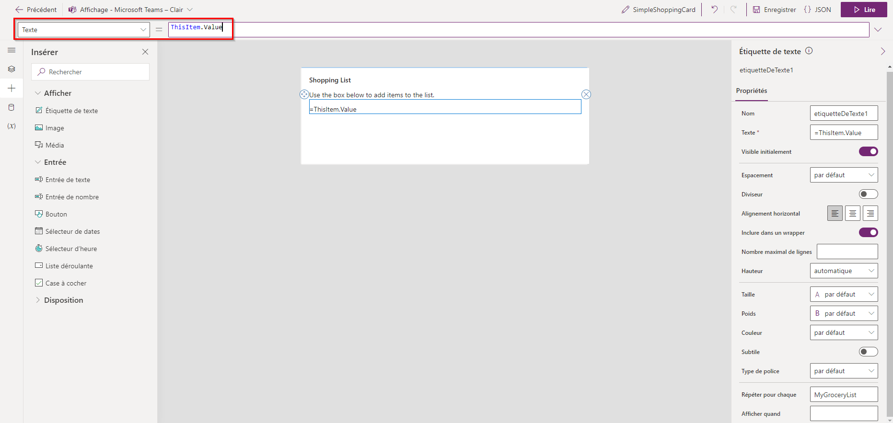Open the JSON view
The width and height of the screenshot is (893, 423).
[817, 10]
